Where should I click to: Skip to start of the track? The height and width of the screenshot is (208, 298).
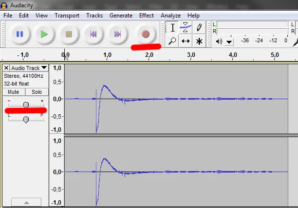(93, 34)
